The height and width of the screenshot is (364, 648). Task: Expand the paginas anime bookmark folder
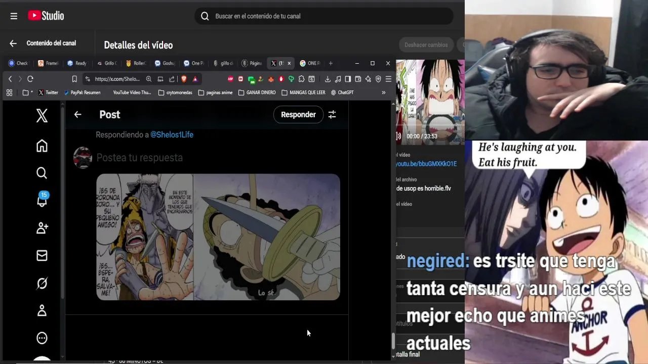[x=216, y=93]
